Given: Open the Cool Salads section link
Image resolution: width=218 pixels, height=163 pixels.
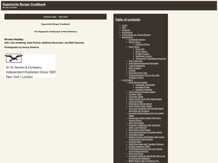Looking at the screenshot, I should 127,80.
